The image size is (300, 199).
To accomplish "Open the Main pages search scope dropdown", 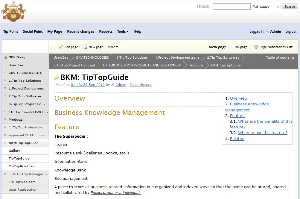I will tap(266, 7).
